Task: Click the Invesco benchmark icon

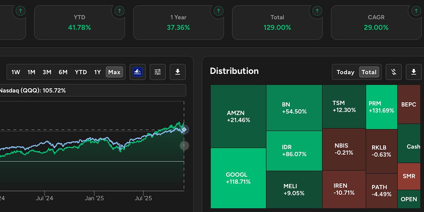Action: 137,72
